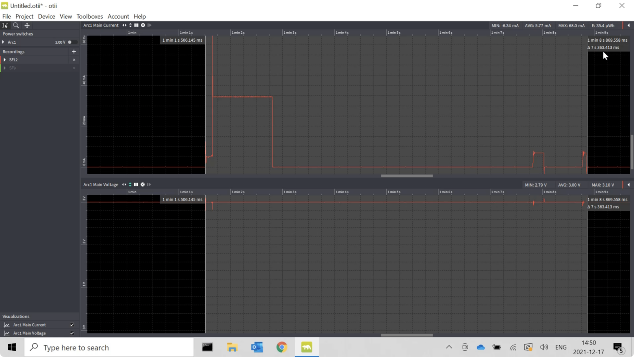Collapse the Main Current statistics arrow
This screenshot has width=634, height=357.
tap(629, 25)
